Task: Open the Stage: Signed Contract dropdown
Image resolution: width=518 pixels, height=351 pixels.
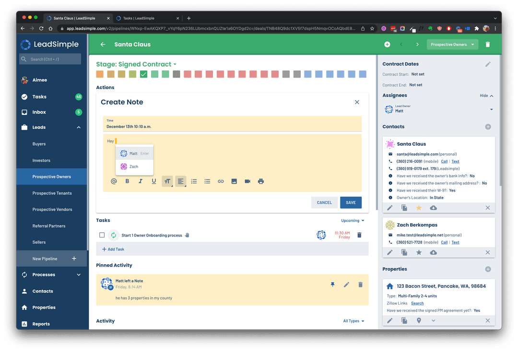Action: coord(136,64)
